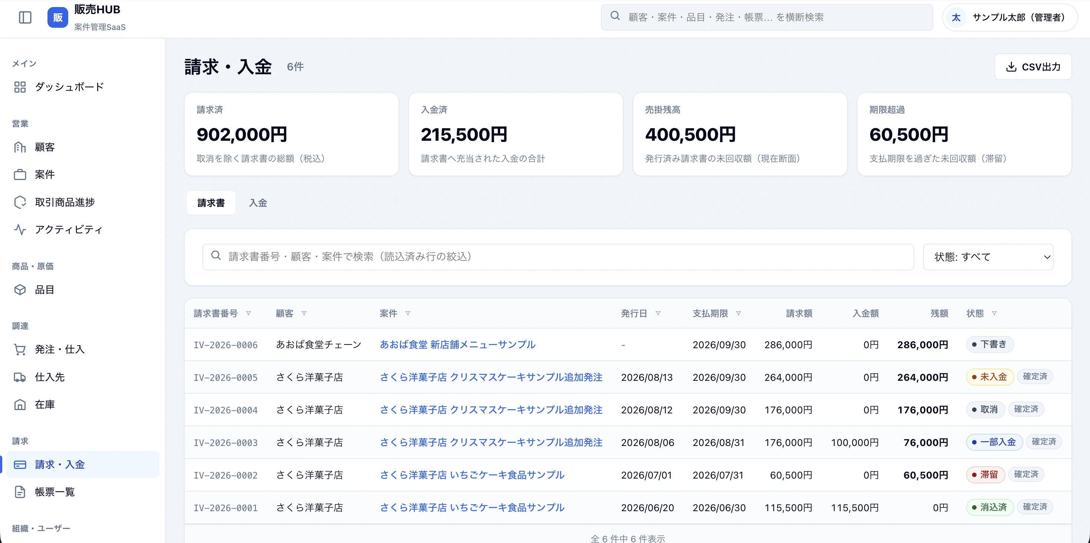Open 品目 in the sidebar

(x=83, y=290)
